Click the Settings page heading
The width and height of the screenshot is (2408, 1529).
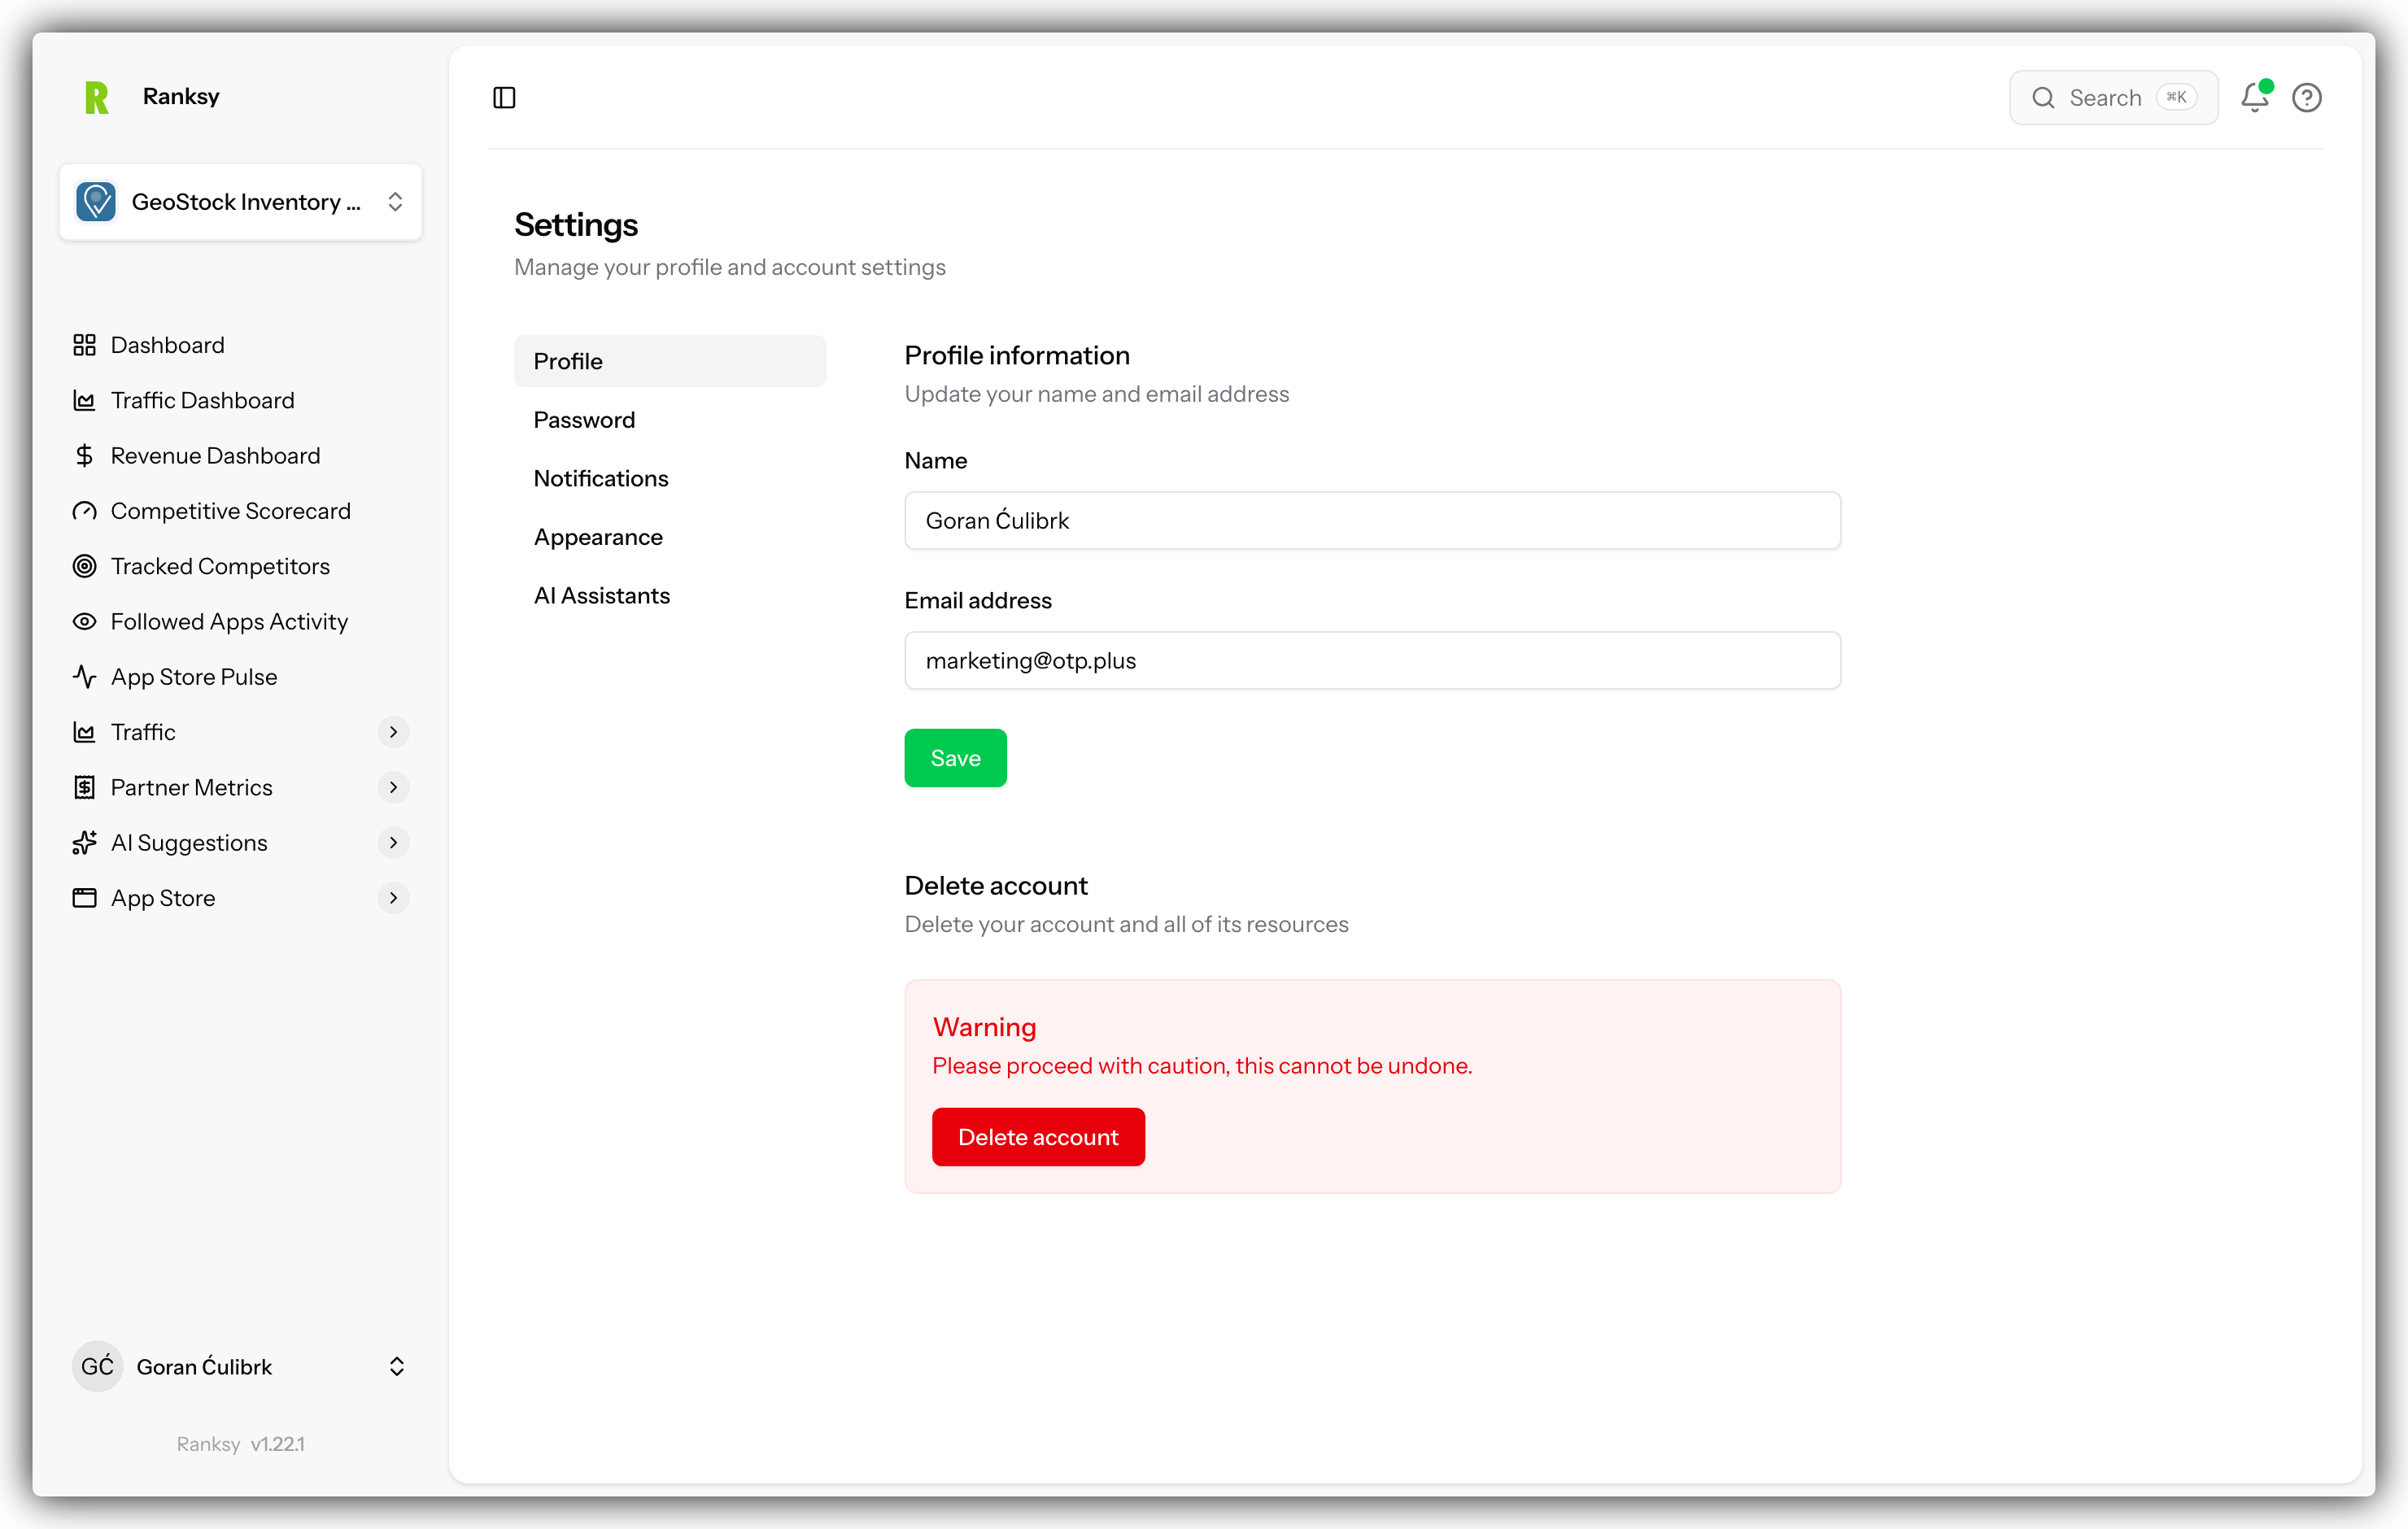point(576,225)
